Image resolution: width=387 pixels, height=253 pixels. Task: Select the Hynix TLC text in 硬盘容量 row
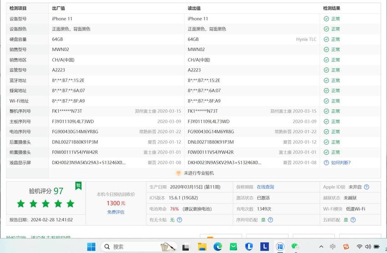306,39
